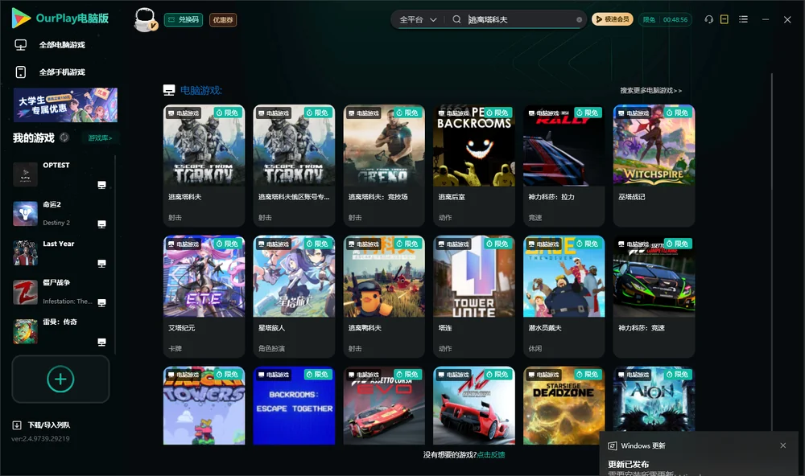Expand the 全平台 platform dropdown
The height and width of the screenshot is (476, 805).
418,19
